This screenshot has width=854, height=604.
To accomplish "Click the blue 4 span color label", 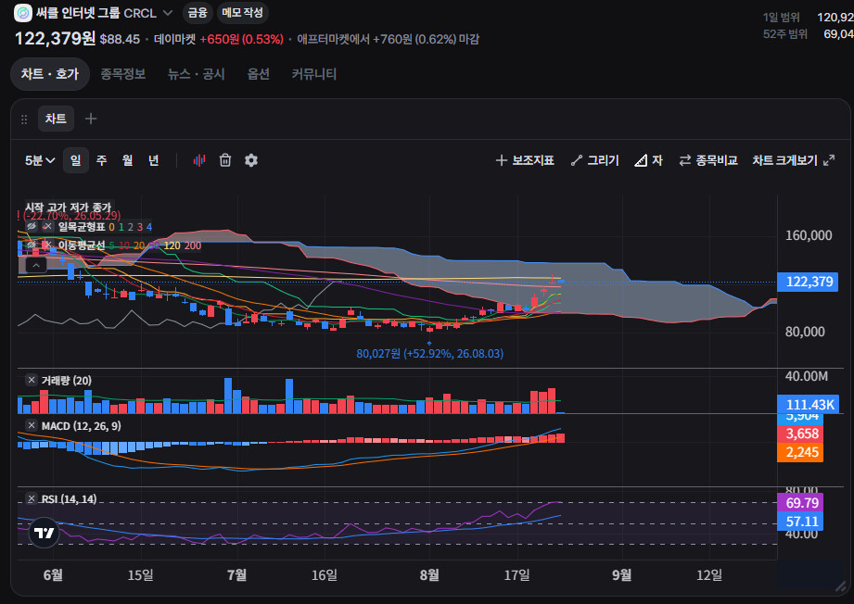I will 149,227.
